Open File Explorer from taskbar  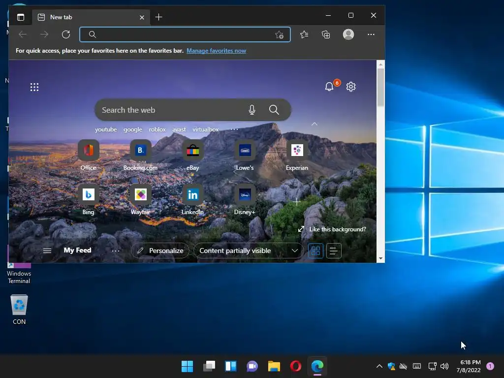[274, 366]
